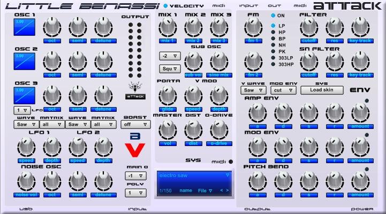Click the OSC 2 waveform display

pyautogui.click(x=25, y=62)
